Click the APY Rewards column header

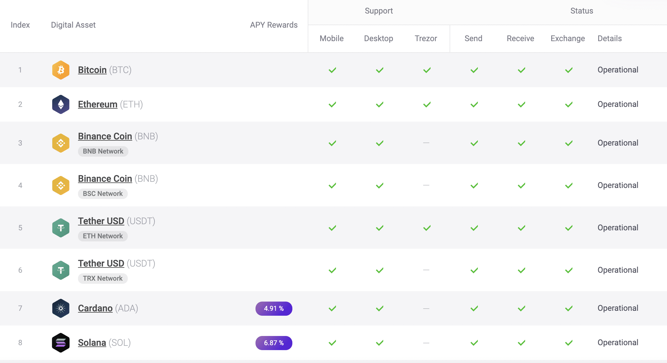[x=274, y=25]
